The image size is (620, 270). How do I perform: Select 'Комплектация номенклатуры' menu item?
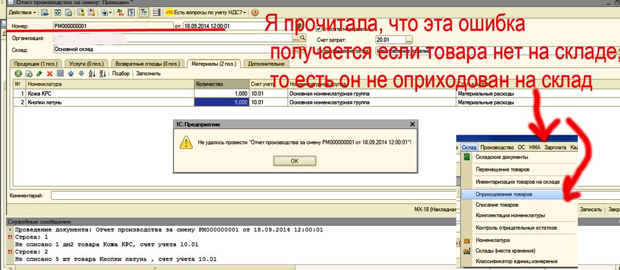[519, 215]
